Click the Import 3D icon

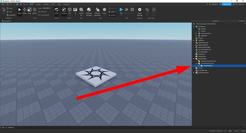pos(81,12)
